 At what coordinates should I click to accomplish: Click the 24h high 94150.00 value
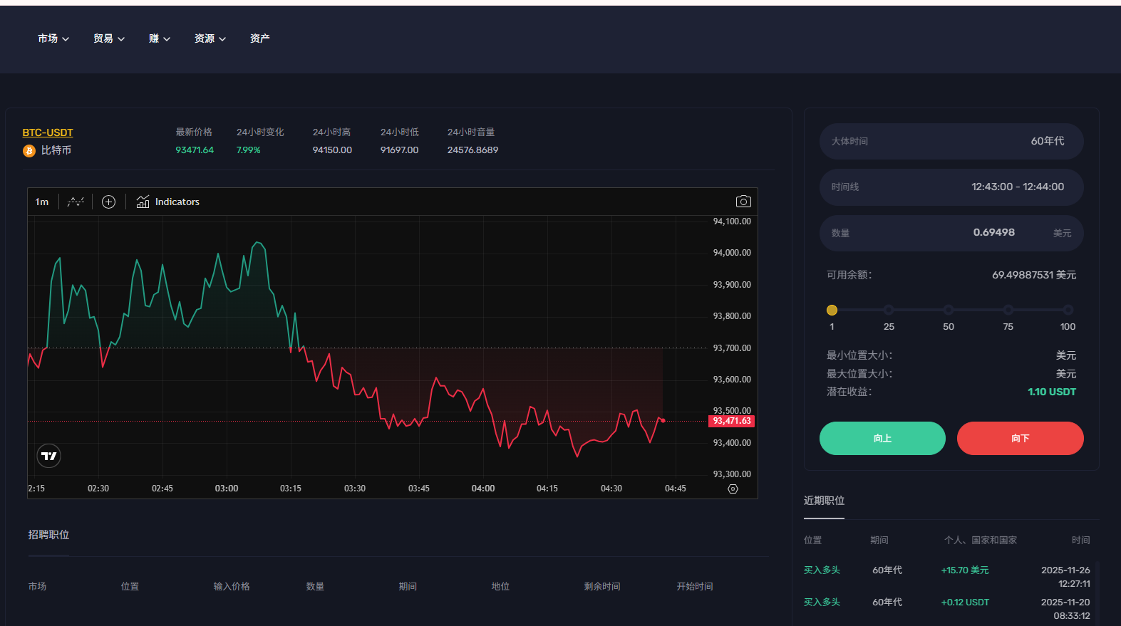tap(332, 150)
